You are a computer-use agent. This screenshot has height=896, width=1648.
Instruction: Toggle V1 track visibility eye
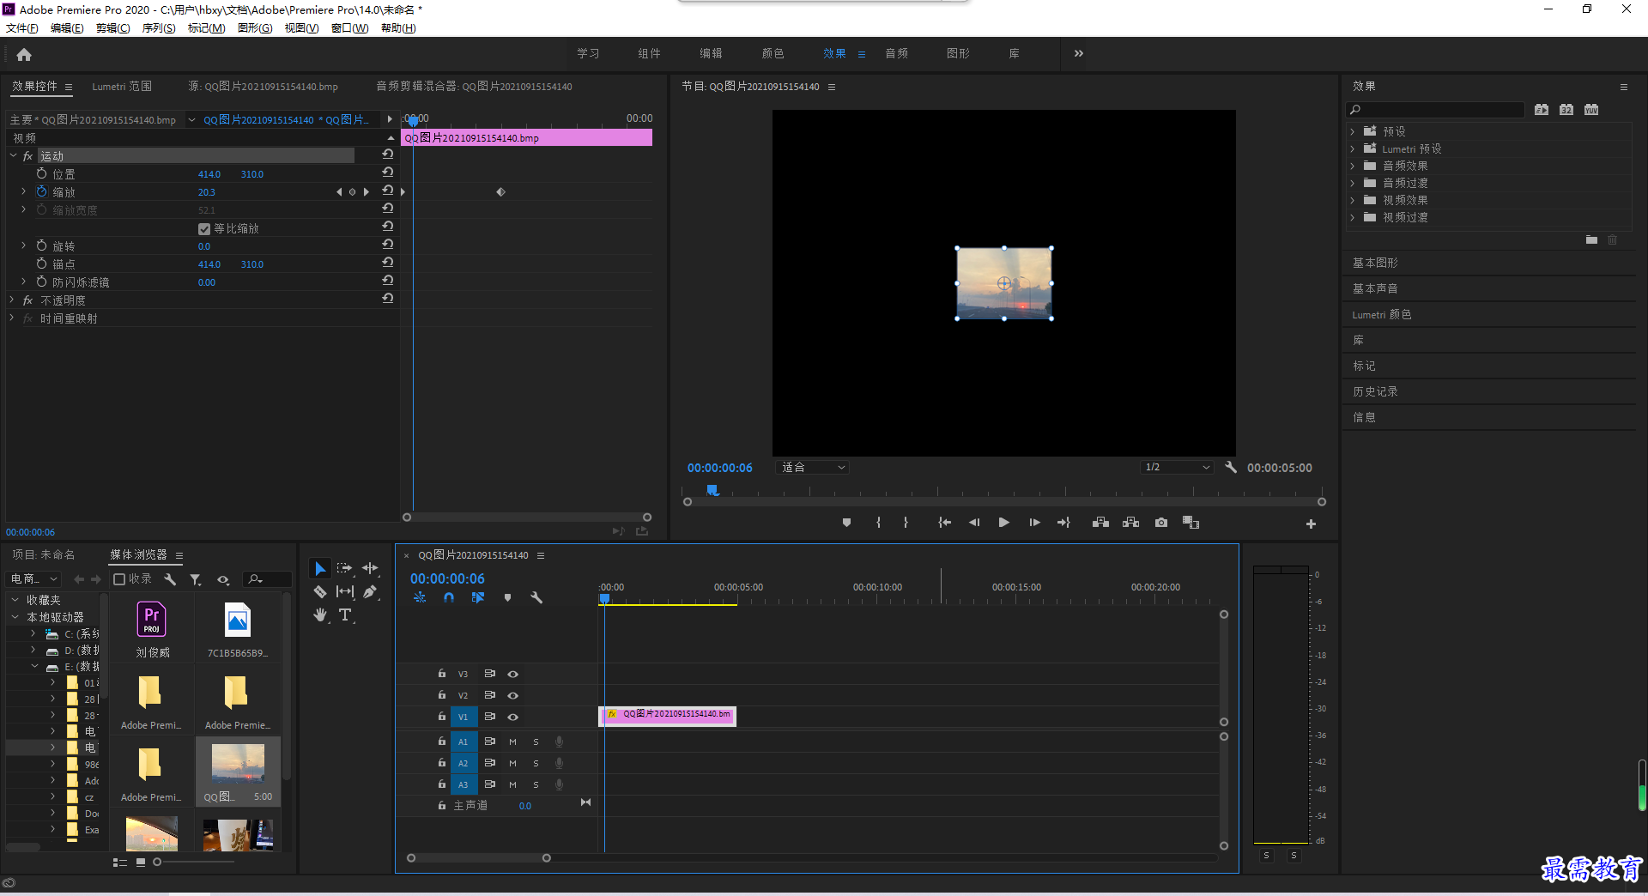(512, 717)
